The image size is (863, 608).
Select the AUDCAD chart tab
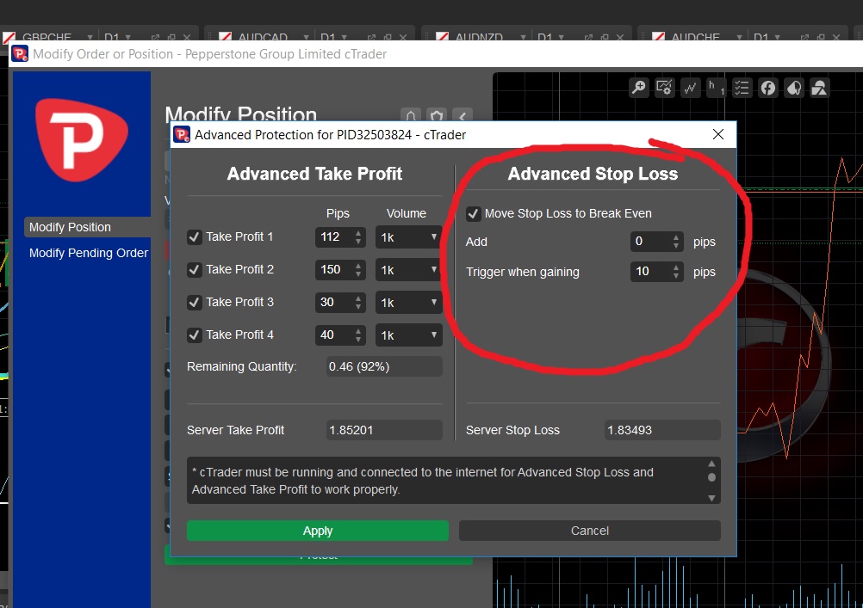pos(263,37)
